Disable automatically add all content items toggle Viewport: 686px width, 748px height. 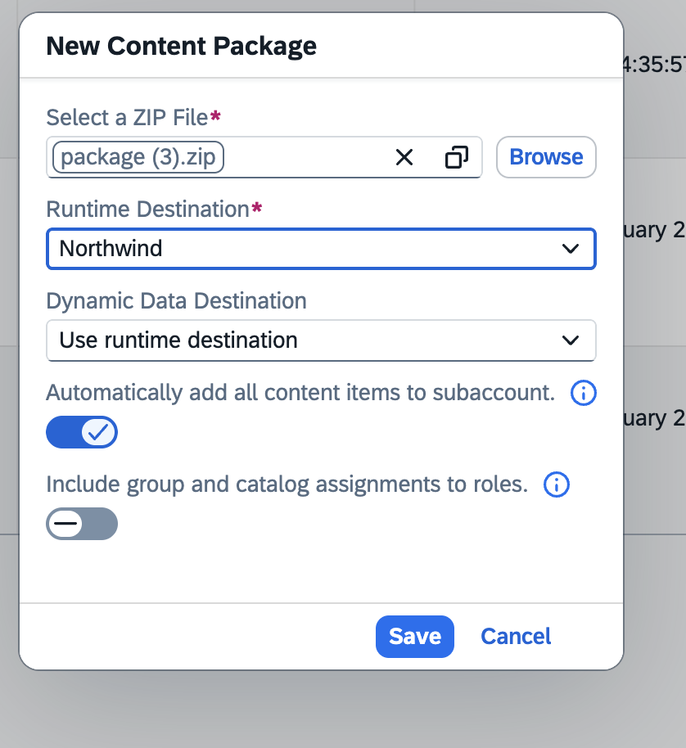(x=82, y=432)
